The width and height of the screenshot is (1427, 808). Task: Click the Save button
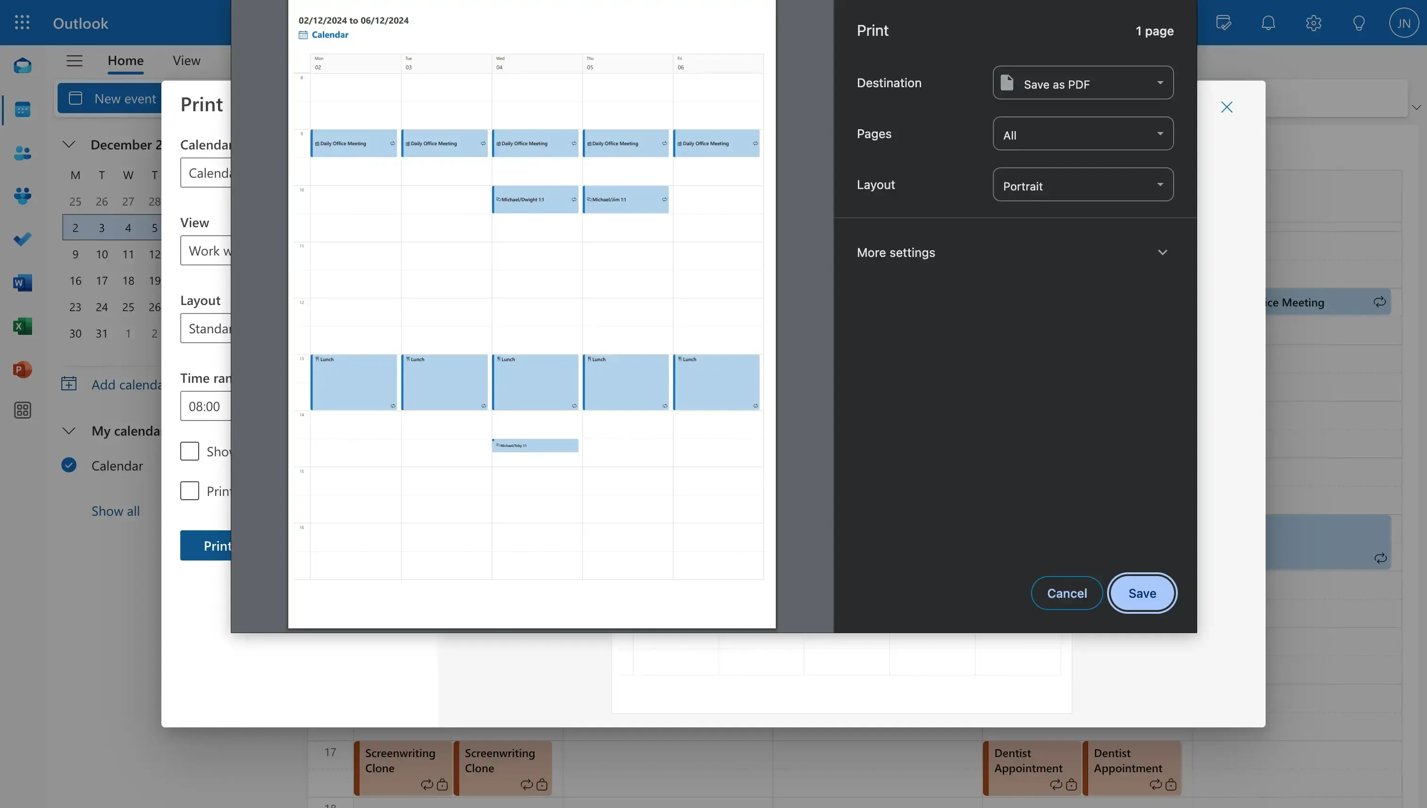pos(1142,593)
